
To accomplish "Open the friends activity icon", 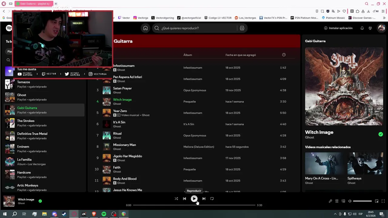I will [x=370, y=28].
